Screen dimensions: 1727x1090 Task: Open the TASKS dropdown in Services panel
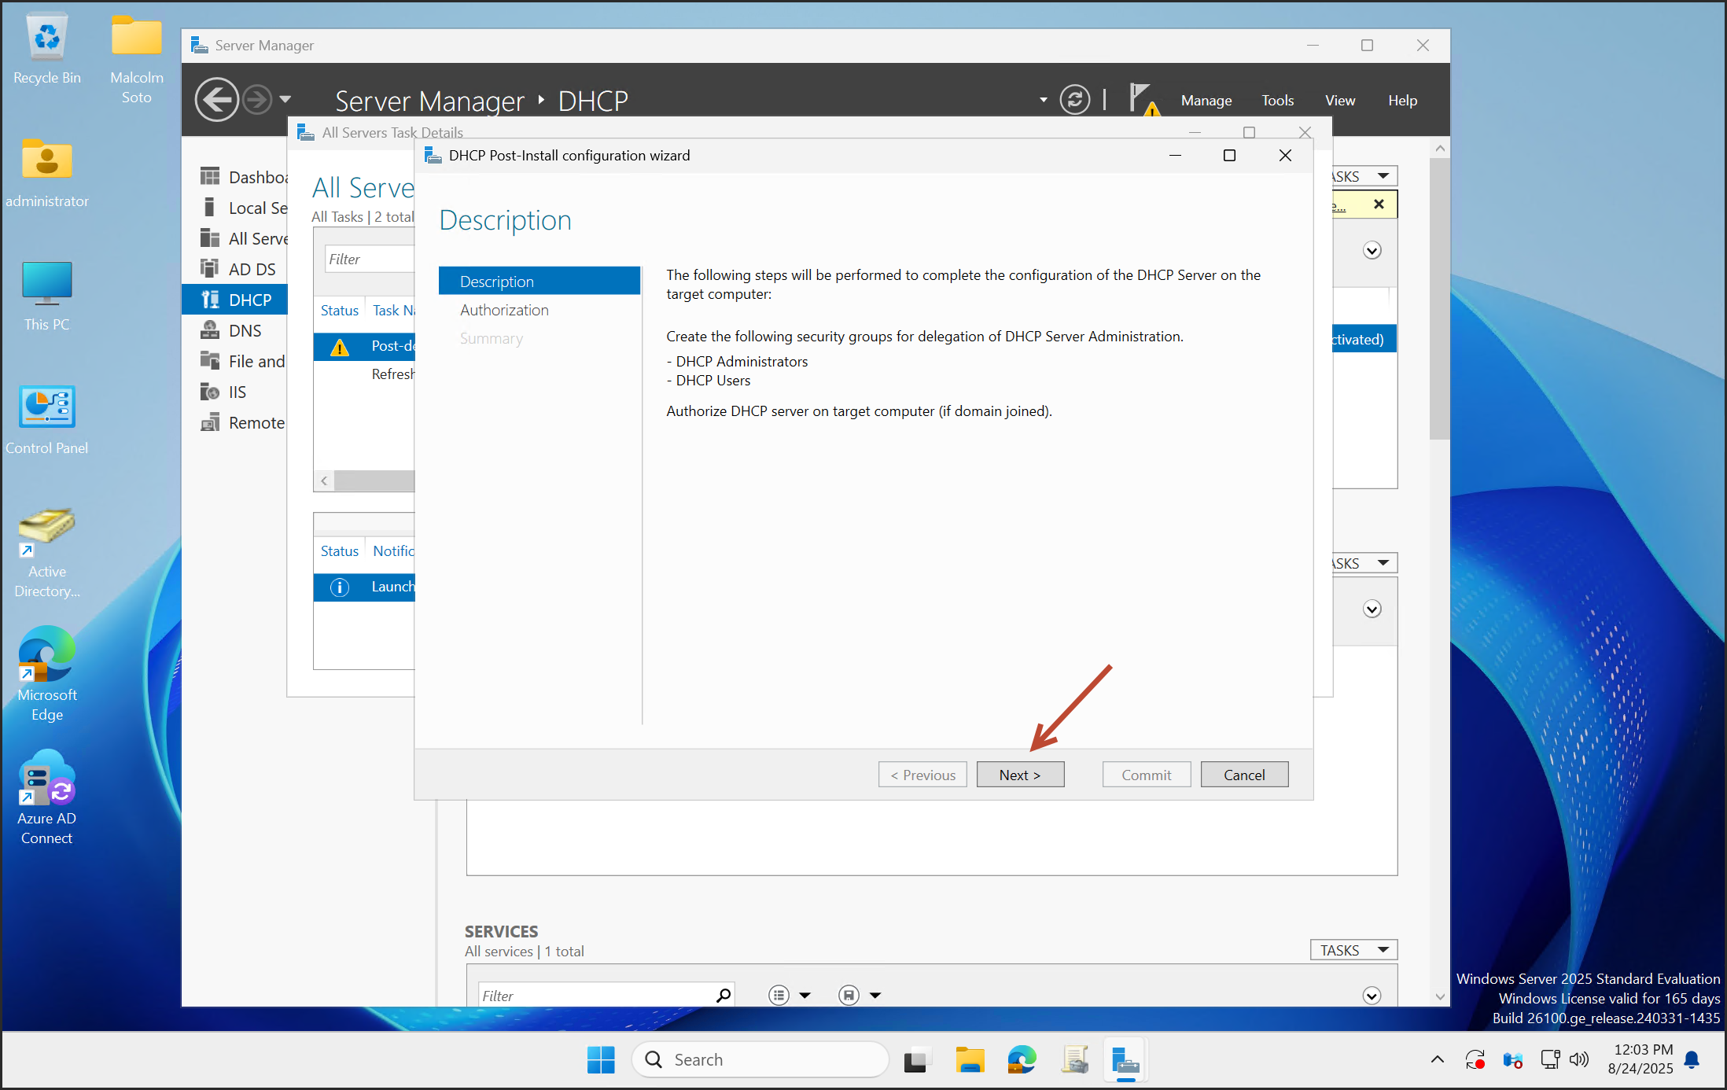coord(1353,949)
